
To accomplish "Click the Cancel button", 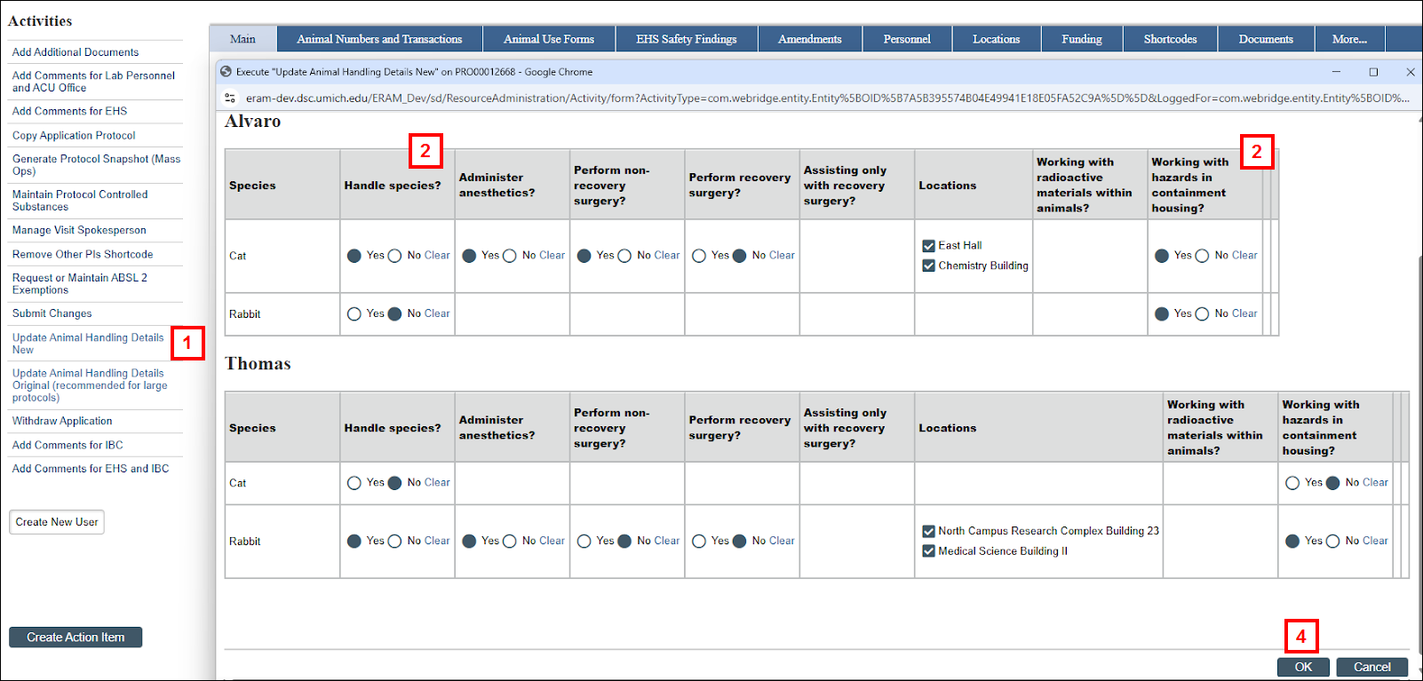I will [x=1372, y=667].
